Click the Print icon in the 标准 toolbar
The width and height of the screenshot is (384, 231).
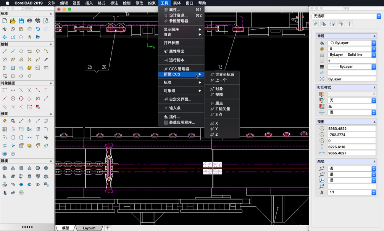tap(29, 21)
